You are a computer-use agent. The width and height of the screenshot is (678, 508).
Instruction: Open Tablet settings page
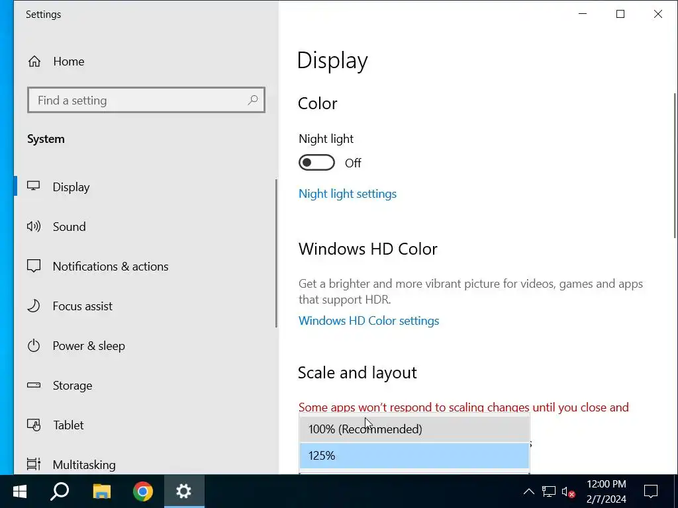pyautogui.click(x=68, y=425)
